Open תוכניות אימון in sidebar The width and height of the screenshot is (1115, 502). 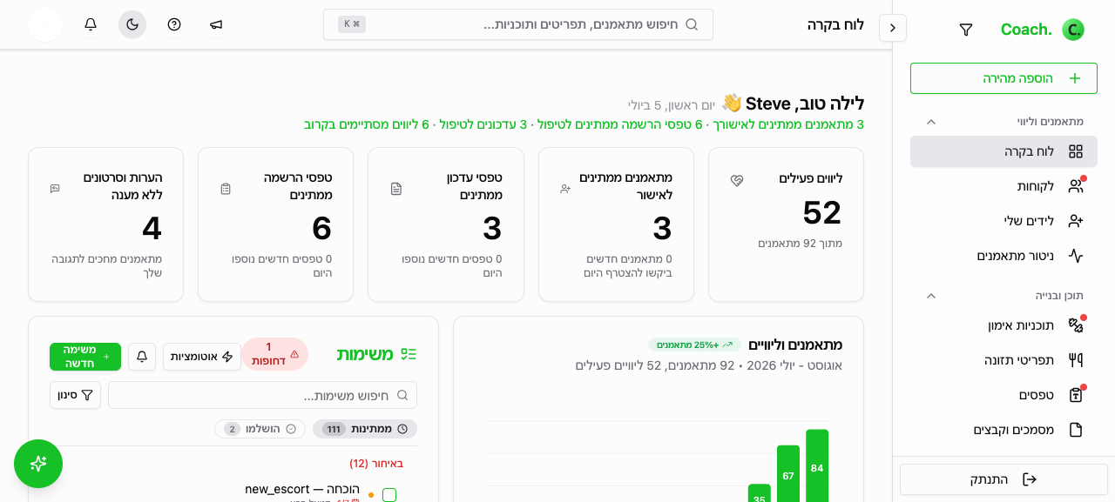tap(1003, 325)
